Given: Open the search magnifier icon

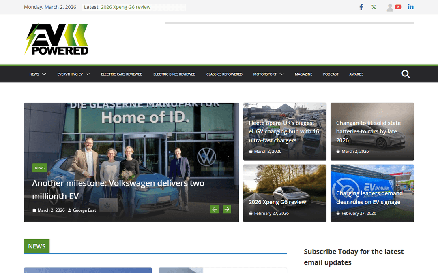Looking at the screenshot, I should point(406,74).
